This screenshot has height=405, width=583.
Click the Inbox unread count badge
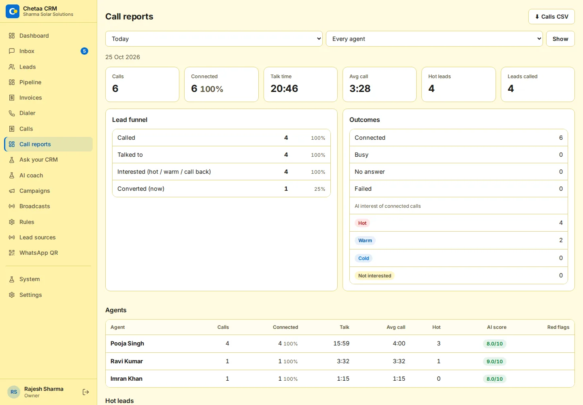(x=84, y=51)
